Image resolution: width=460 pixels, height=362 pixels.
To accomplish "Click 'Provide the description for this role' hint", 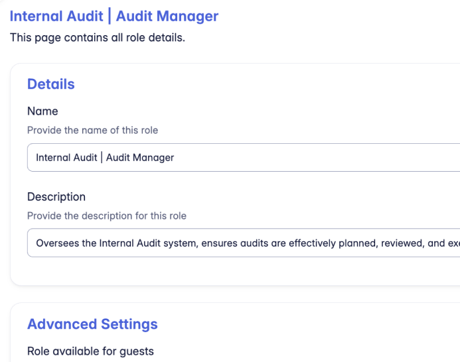I will pos(106,215).
